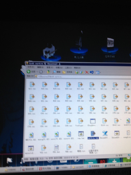Open the Search pane from the toolbar
This screenshot has height=175, width=131.
click(57, 72)
